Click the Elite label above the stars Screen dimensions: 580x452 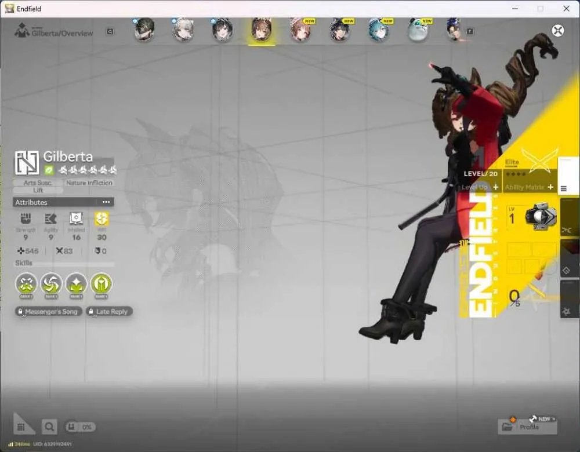tap(512, 162)
